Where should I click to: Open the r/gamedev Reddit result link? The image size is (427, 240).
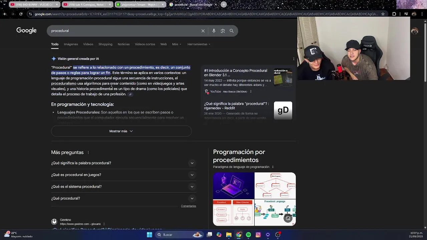237,106
